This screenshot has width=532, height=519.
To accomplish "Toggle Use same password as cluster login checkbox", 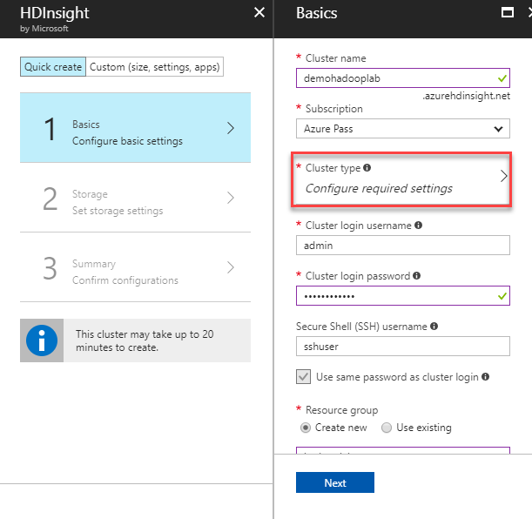I will click(304, 377).
